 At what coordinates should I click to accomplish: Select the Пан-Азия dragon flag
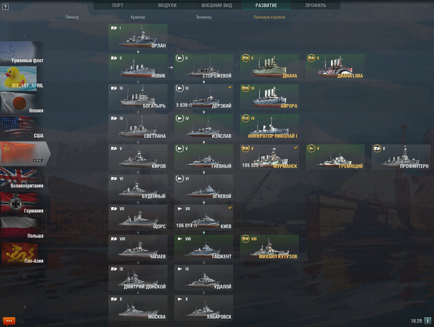pyautogui.click(x=22, y=254)
